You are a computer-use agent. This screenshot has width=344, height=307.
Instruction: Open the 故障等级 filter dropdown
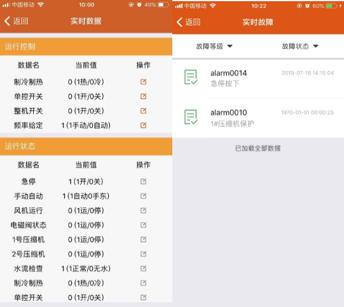click(214, 46)
